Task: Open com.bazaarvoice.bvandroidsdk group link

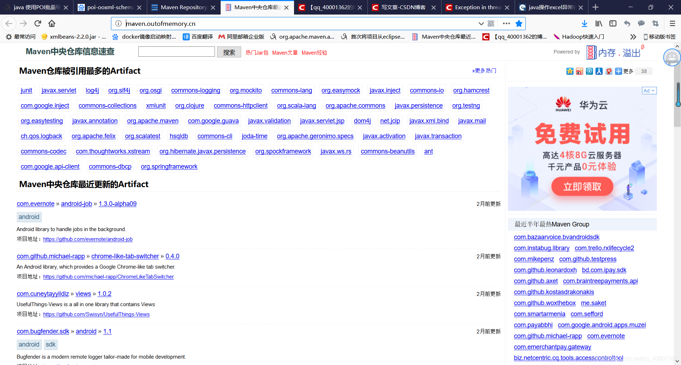Action: point(557,237)
